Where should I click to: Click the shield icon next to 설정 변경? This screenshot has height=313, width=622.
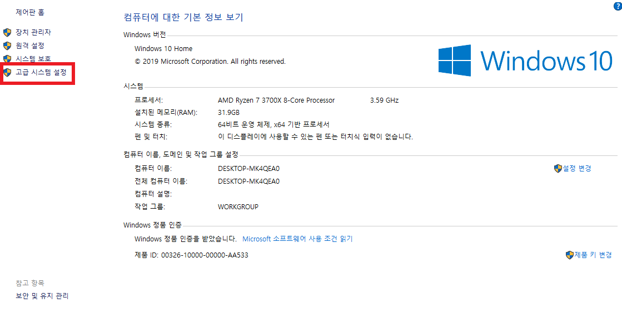coord(558,168)
